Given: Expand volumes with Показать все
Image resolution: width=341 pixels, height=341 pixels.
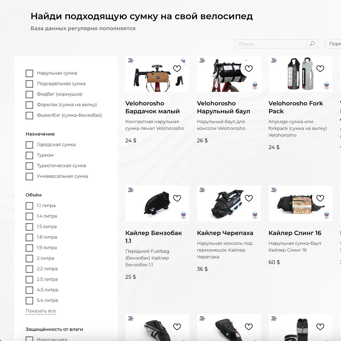Looking at the screenshot, I should (x=41, y=311).
